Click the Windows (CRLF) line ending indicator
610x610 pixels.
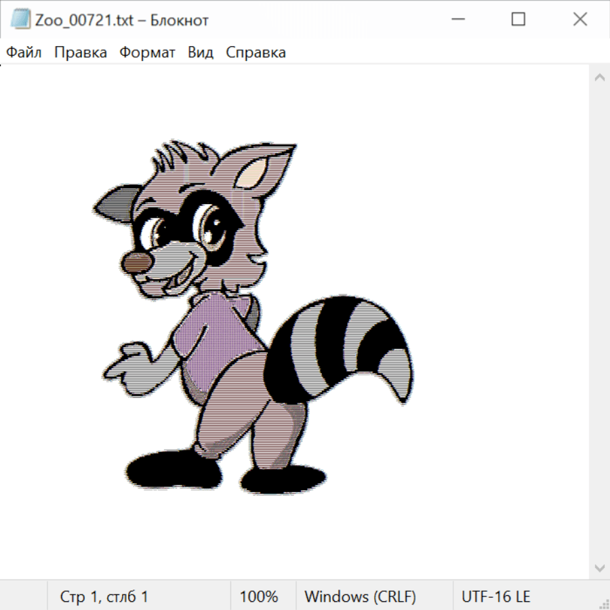360,596
